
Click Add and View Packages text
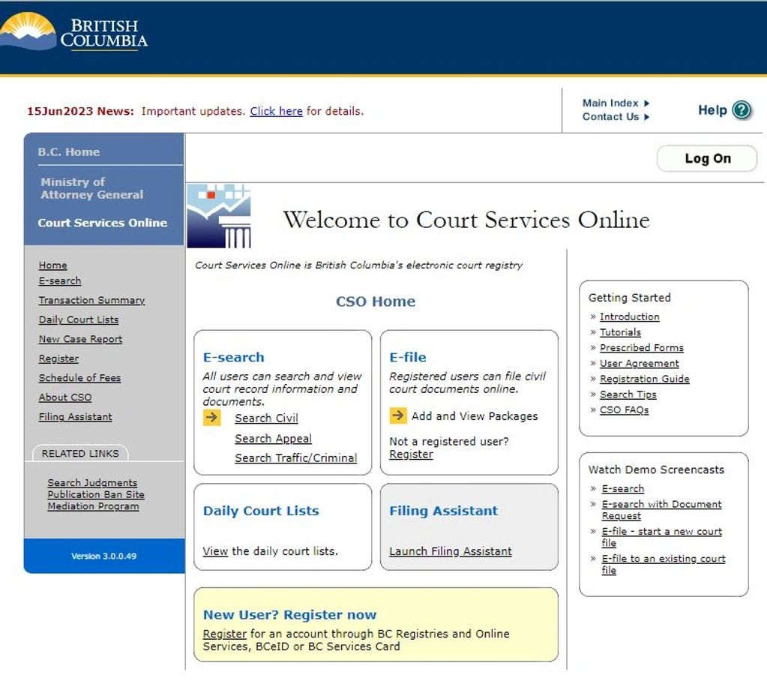[475, 416]
